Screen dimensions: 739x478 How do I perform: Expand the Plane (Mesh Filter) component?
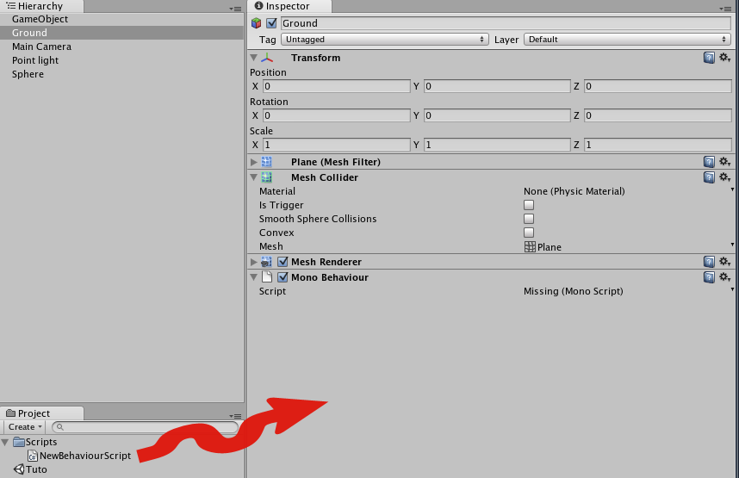pos(253,162)
